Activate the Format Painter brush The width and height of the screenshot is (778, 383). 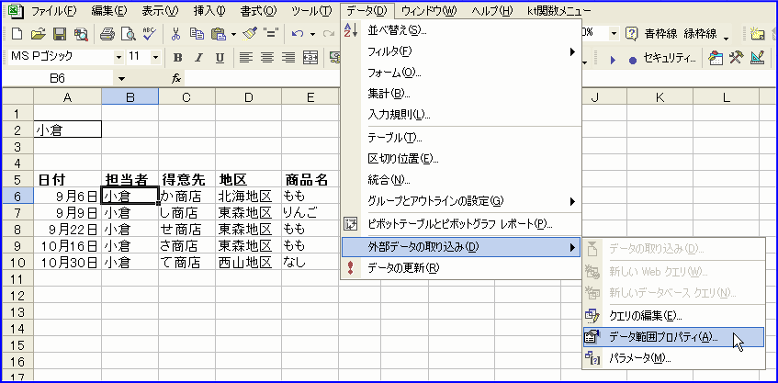click(x=249, y=33)
